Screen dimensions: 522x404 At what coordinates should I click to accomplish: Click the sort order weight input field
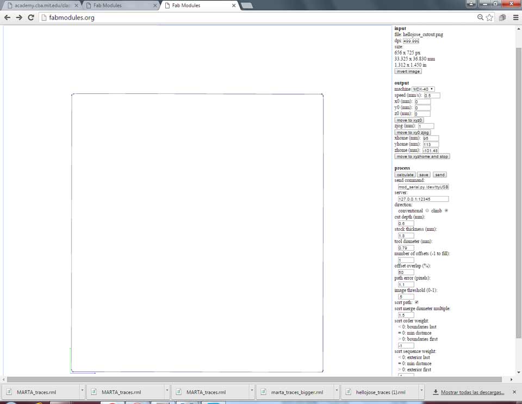point(406,345)
